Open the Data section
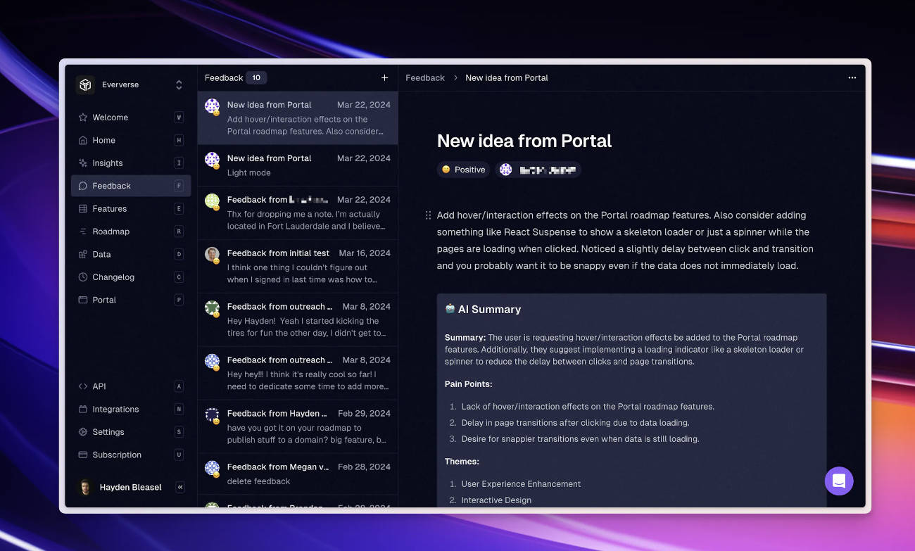Screen dimensions: 915x551 point(131,254)
